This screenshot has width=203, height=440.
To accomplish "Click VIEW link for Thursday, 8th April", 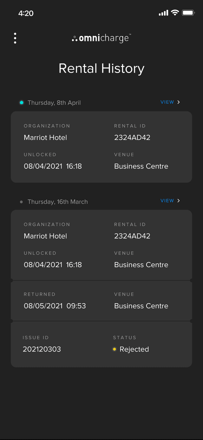I will [x=167, y=102].
